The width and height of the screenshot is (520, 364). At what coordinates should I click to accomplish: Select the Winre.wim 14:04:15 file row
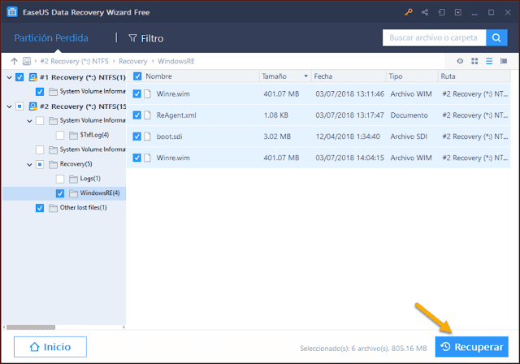click(318, 158)
